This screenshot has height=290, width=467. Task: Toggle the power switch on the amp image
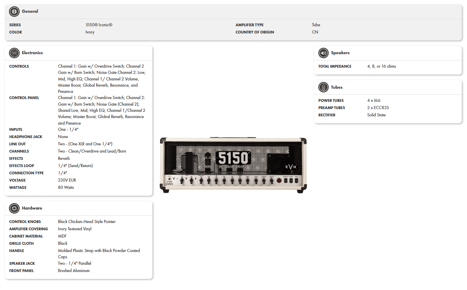point(296,180)
